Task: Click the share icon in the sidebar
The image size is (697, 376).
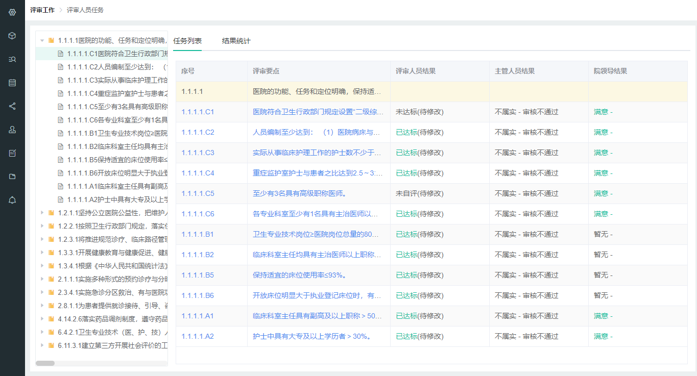Action: pyautogui.click(x=12, y=106)
